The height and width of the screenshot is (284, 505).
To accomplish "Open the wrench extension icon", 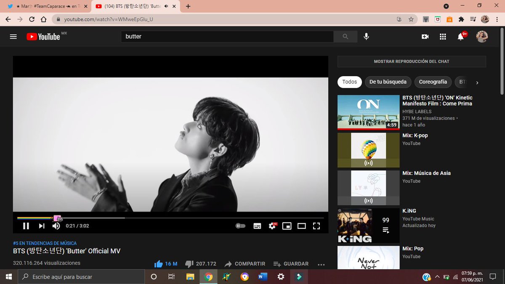I will point(426,19).
